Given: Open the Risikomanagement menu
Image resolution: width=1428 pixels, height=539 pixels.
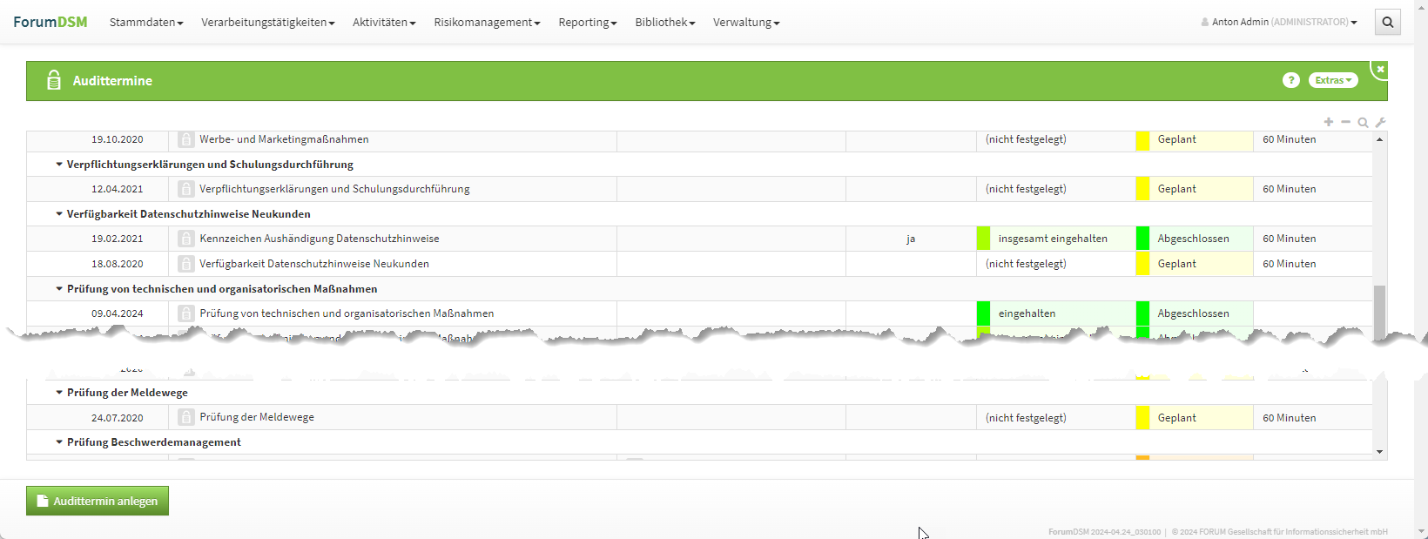Looking at the screenshot, I should [x=487, y=23].
